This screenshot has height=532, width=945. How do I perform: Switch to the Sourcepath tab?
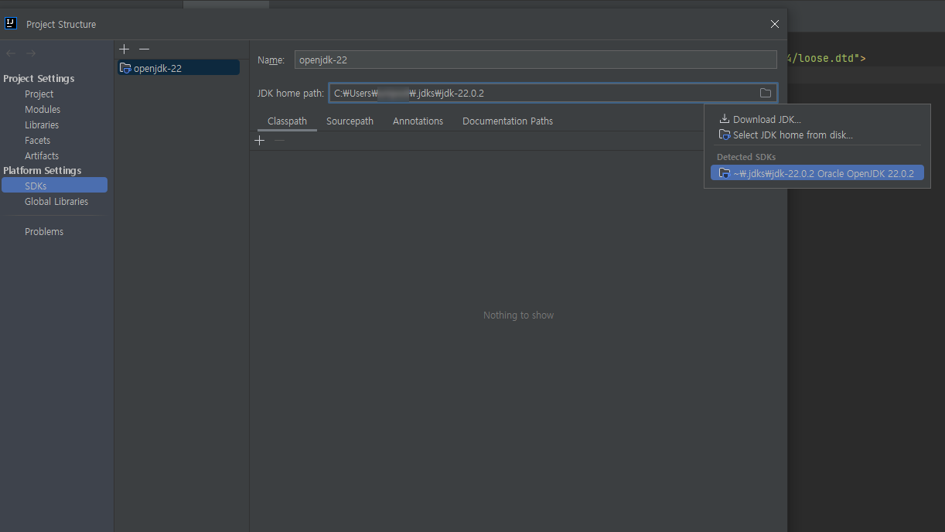[x=350, y=121]
